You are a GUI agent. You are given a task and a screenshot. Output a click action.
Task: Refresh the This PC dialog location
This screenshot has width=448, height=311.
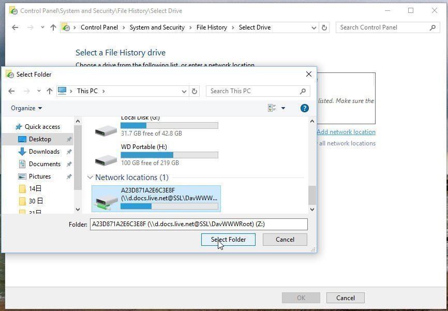pos(195,91)
